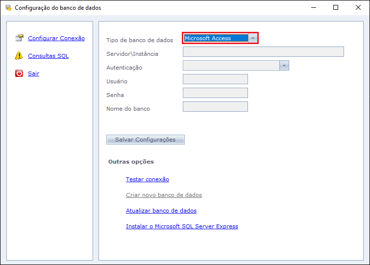
Task: Click the Nome do banco field
Action: pyautogui.click(x=215, y=107)
